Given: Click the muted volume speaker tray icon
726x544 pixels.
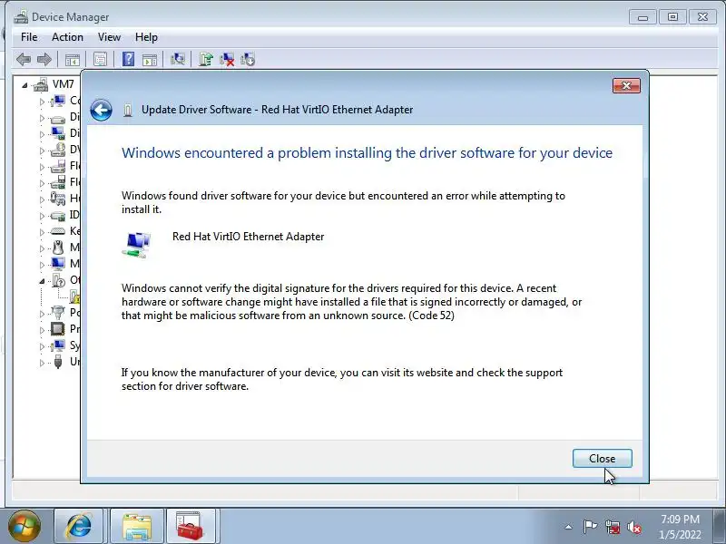Looking at the screenshot, I should (633, 527).
